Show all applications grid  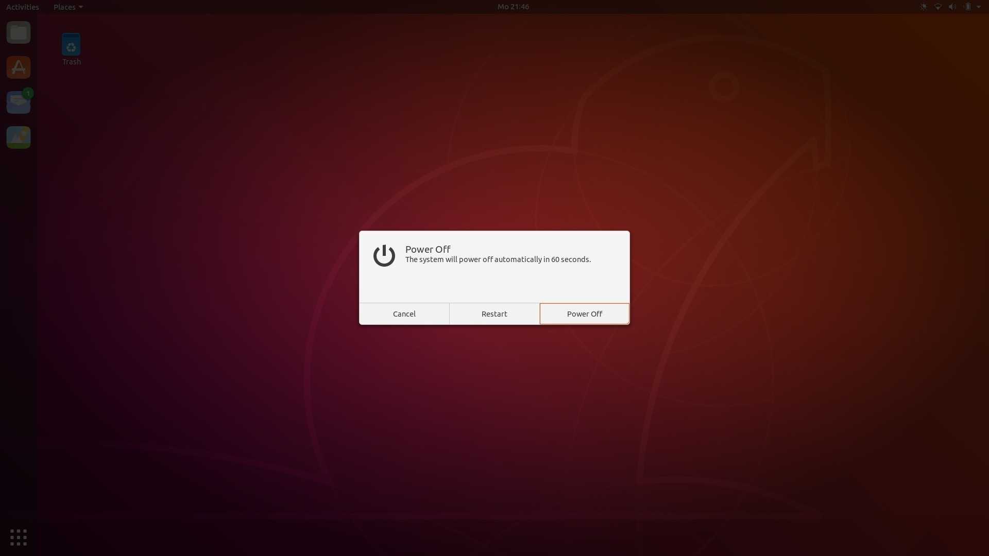tap(19, 537)
